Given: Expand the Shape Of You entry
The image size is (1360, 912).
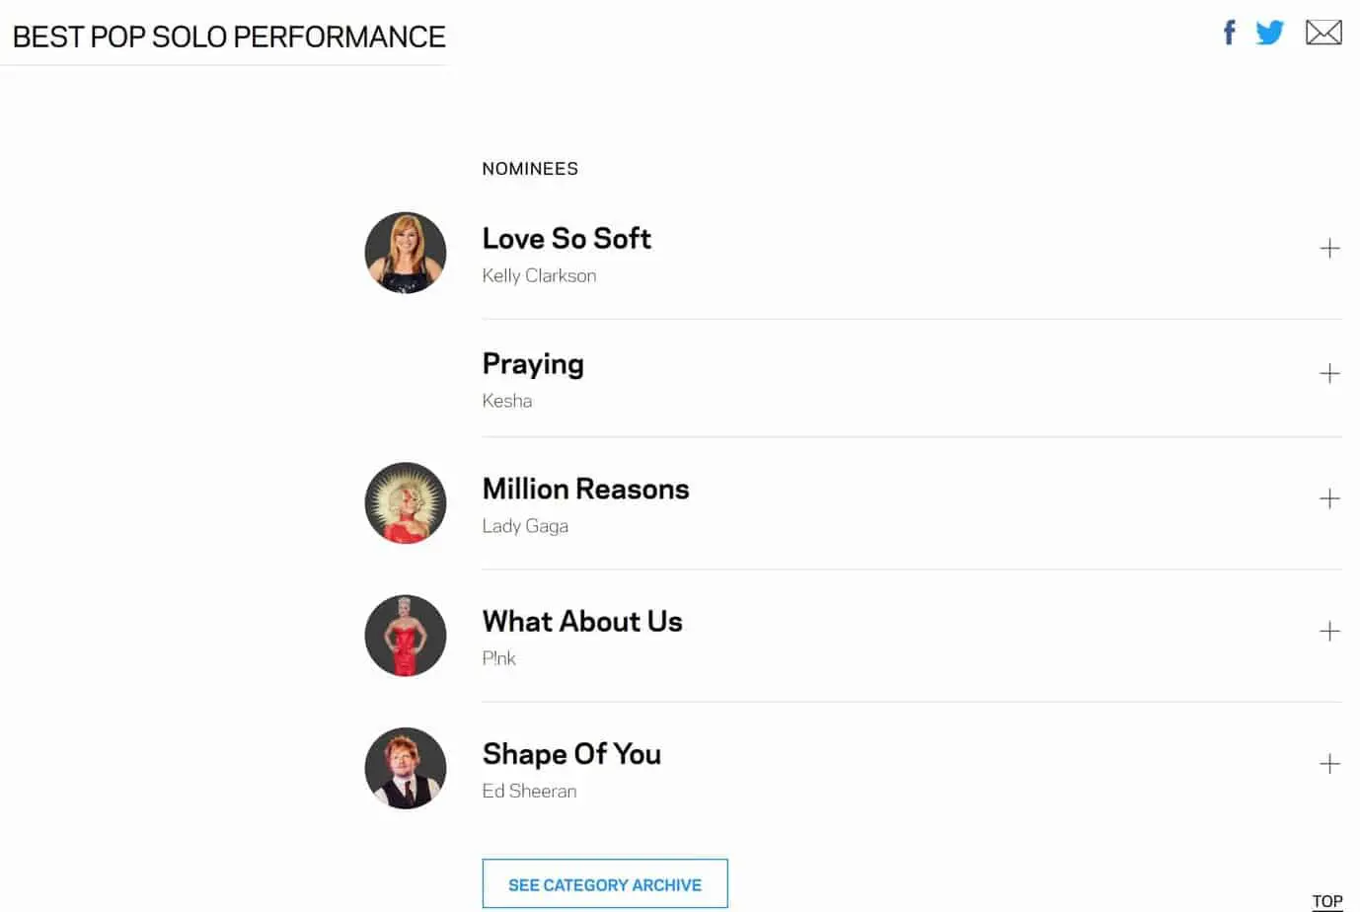Looking at the screenshot, I should 1329,764.
